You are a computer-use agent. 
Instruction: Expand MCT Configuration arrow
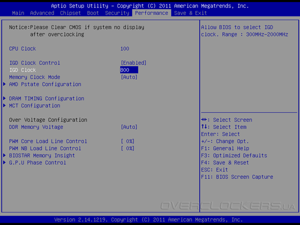pyautogui.click(x=4, y=105)
